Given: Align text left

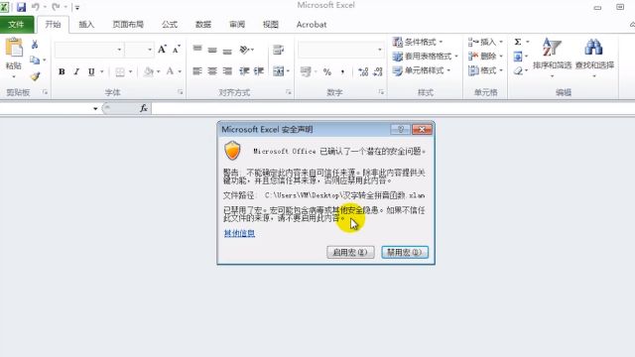Looking at the screenshot, I should pos(197,71).
